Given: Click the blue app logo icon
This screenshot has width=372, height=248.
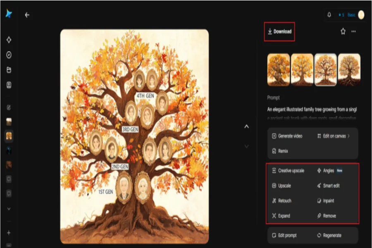Looking at the screenshot, I should point(9,14).
